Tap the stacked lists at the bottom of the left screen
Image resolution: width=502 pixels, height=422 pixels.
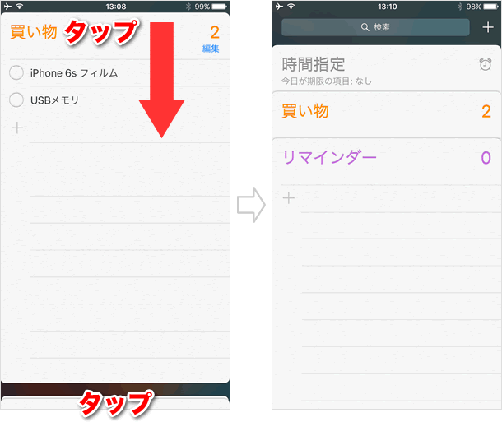point(115,402)
